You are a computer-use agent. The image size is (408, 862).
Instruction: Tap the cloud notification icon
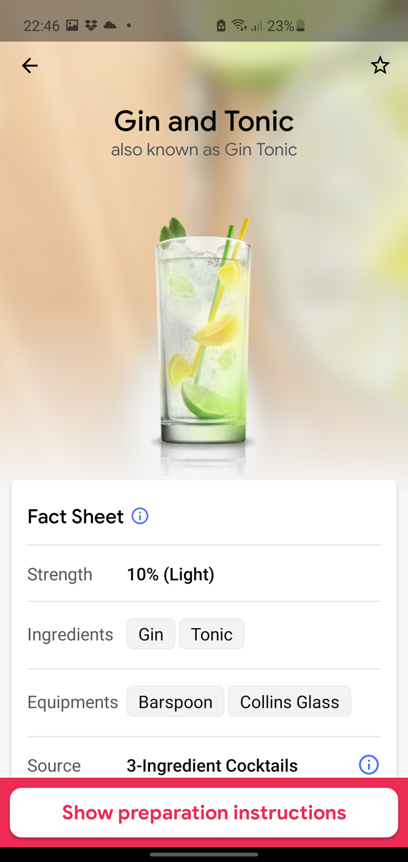click(x=110, y=25)
